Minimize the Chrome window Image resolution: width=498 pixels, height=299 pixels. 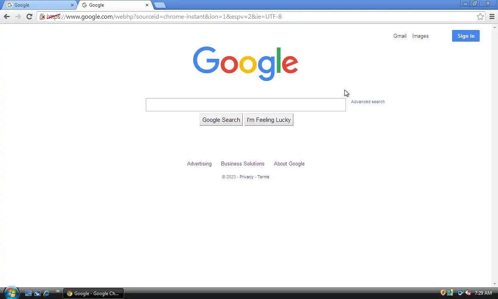465,4
